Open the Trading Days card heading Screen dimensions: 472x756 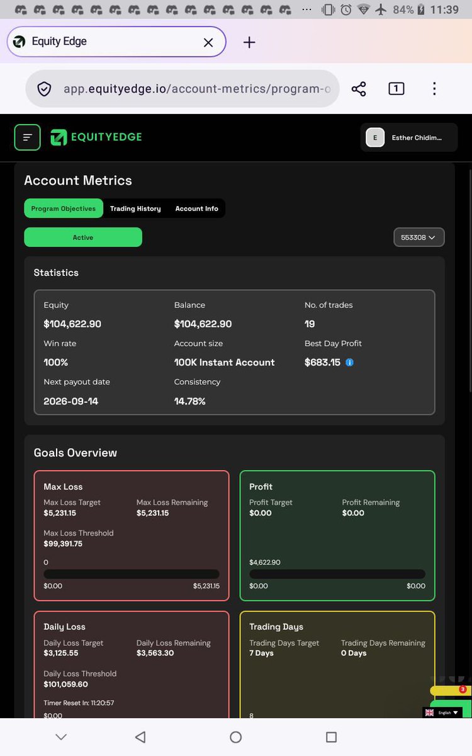pos(276,627)
